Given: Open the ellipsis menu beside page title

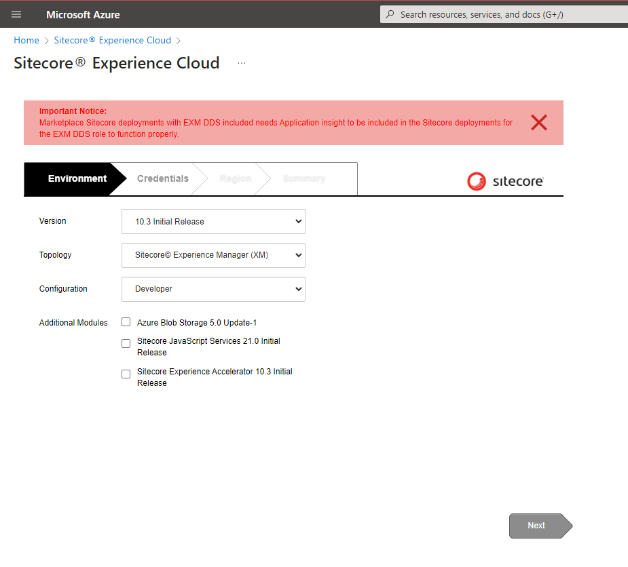Looking at the screenshot, I should click(x=242, y=63).
